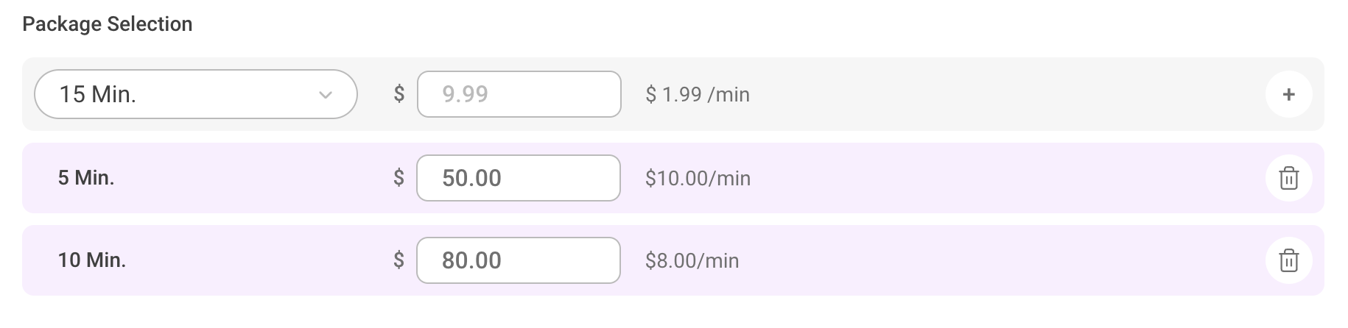
Task: Click the 5 Min. package label
Action: click(86, 178)
